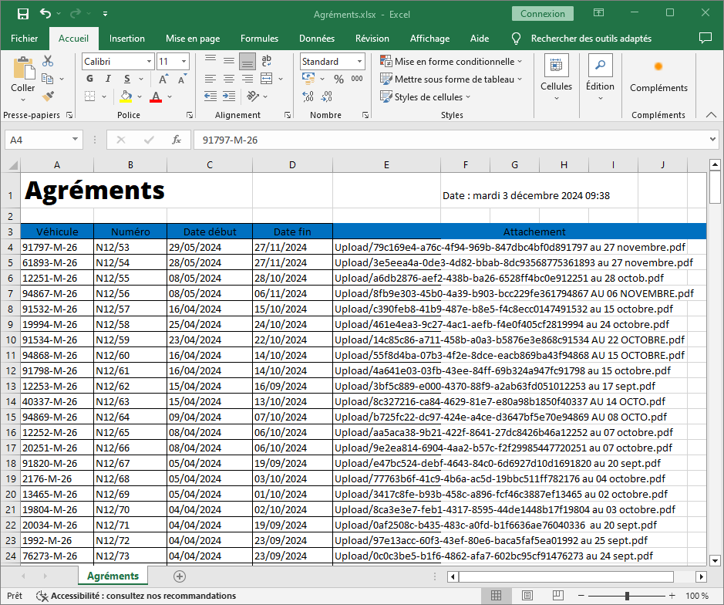Open the Édition dropdown
This screenshot has width=724, height=605.
600,78
